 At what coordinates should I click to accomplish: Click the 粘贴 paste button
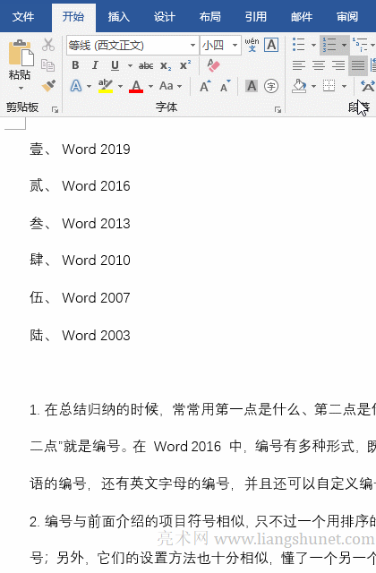pyautogui.click(x=20, y=65)
